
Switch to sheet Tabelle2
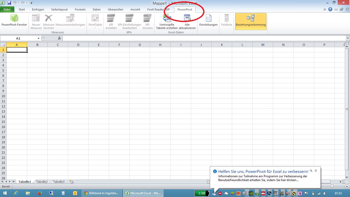(42, 182)
